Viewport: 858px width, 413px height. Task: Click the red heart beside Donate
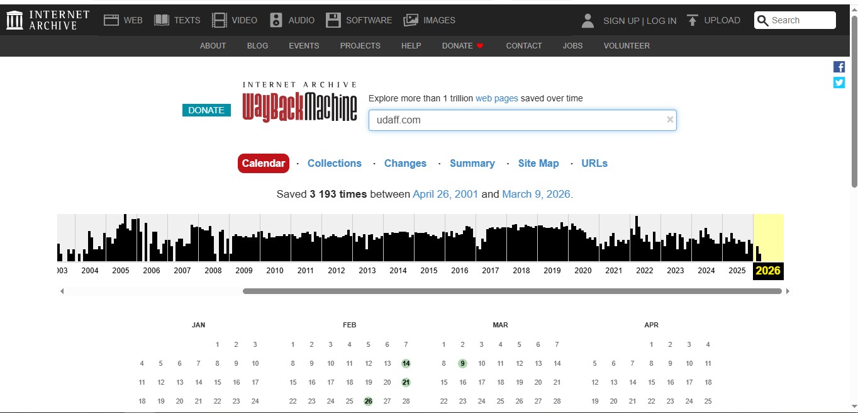[480, 46]
